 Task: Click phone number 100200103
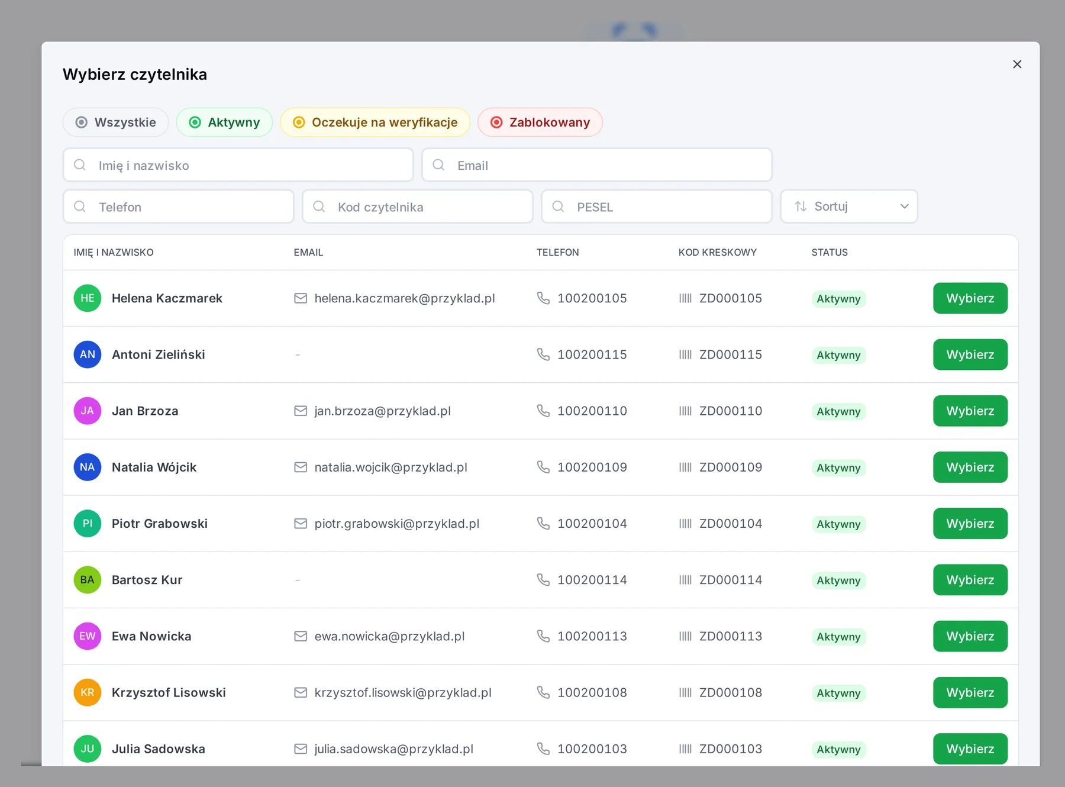[592, 749]
